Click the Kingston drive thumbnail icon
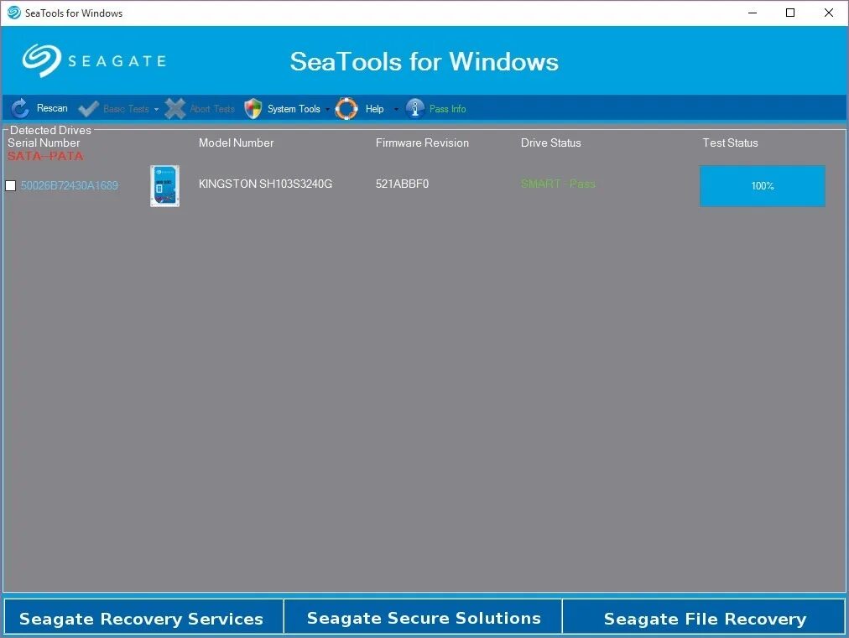Screen dimensions: 849x638 pyautogui.click(x=164, y=185)
